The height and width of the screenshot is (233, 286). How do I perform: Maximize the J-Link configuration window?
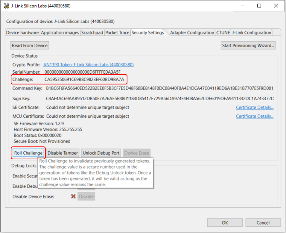(259, 6)
